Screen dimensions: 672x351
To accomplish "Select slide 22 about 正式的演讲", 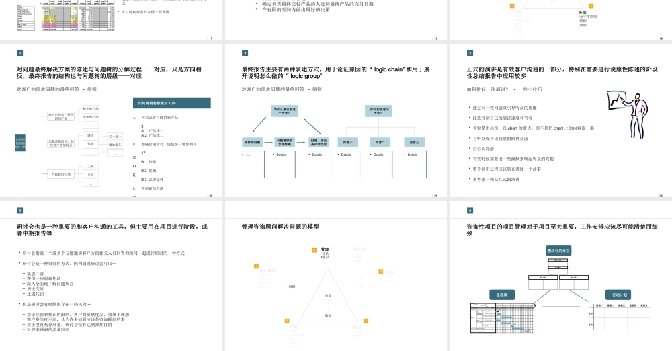I will click(x=561, y=120).
